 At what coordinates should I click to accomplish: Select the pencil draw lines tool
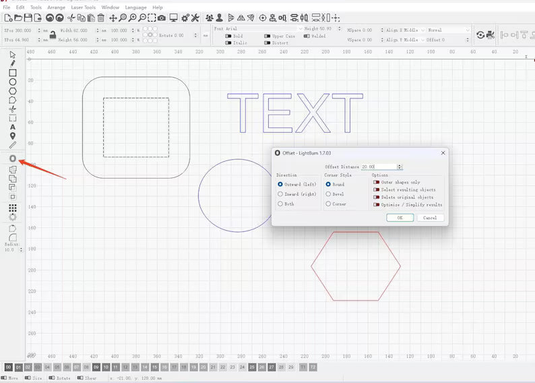(x=13, y=63)
